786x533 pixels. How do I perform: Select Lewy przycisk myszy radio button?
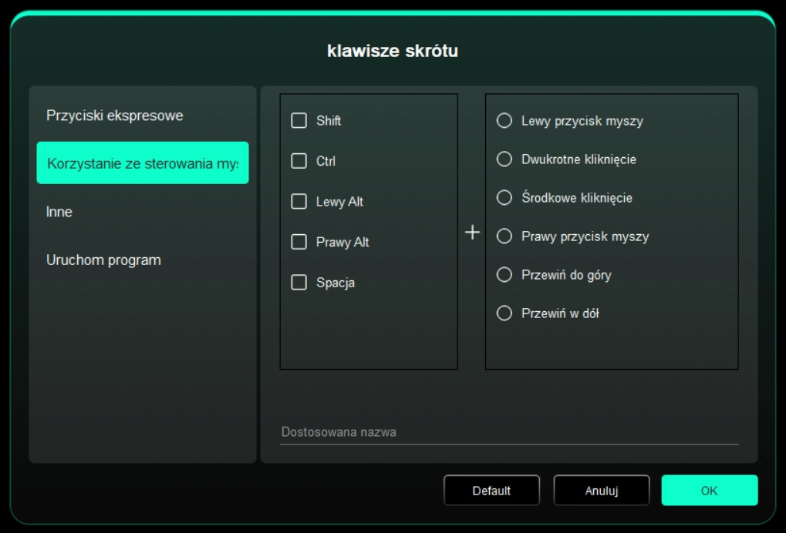click(x=504, y=121)
